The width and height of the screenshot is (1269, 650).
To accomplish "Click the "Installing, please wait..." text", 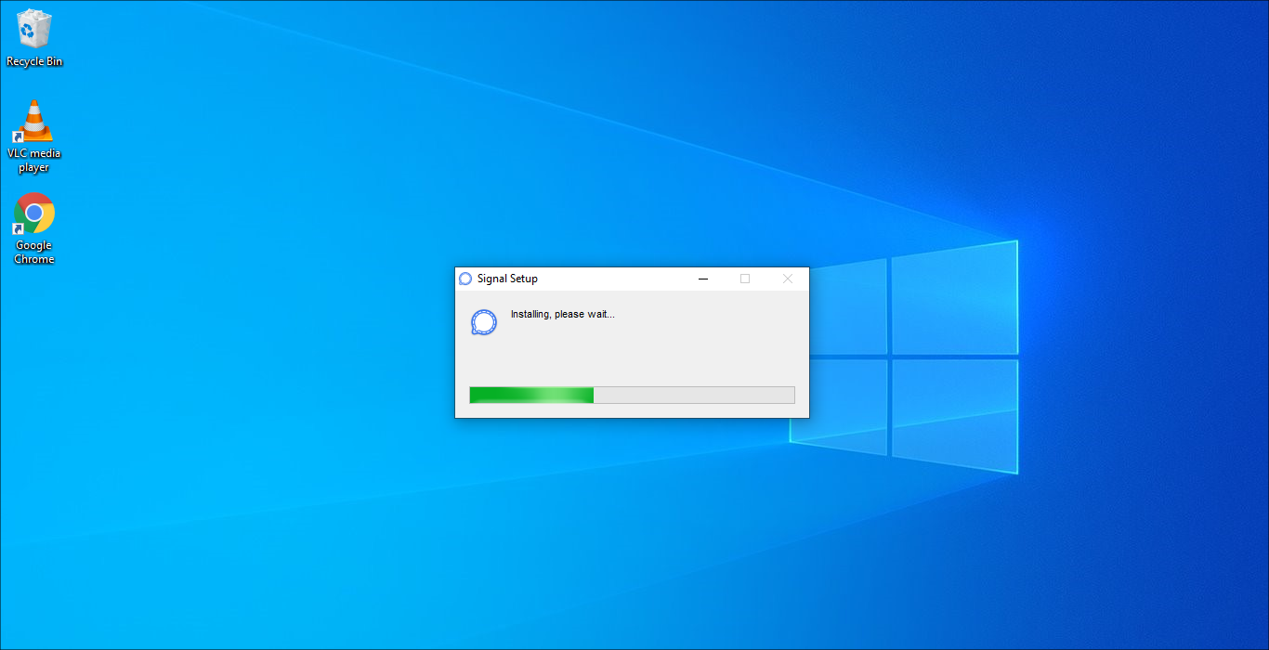I will 562,315.
